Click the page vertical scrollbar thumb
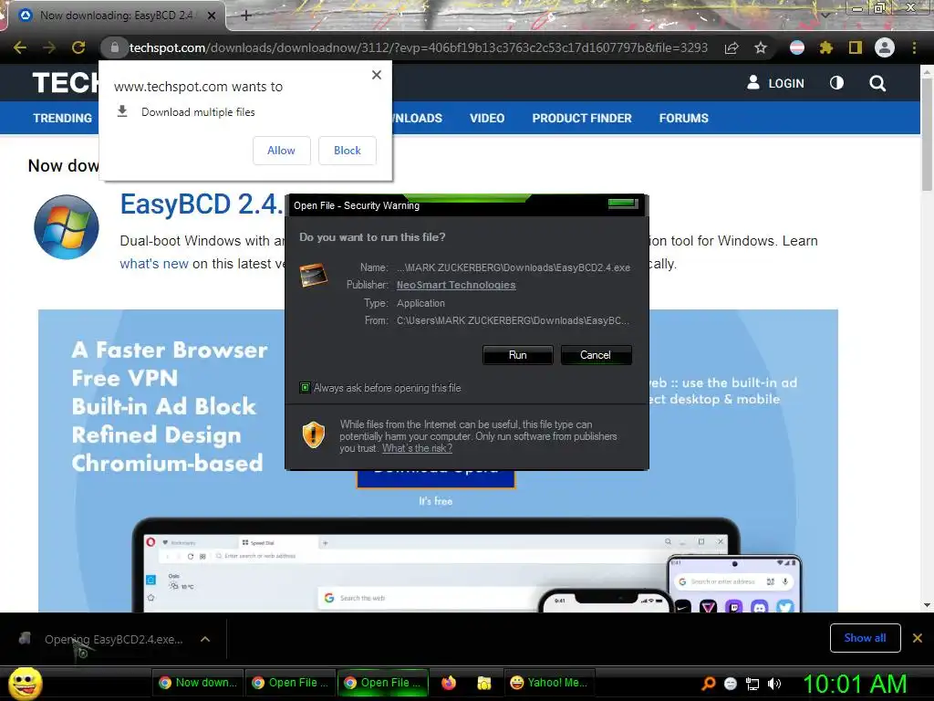Image resolution: width=934 pixels, height=701 pixels. click(927, 134)
